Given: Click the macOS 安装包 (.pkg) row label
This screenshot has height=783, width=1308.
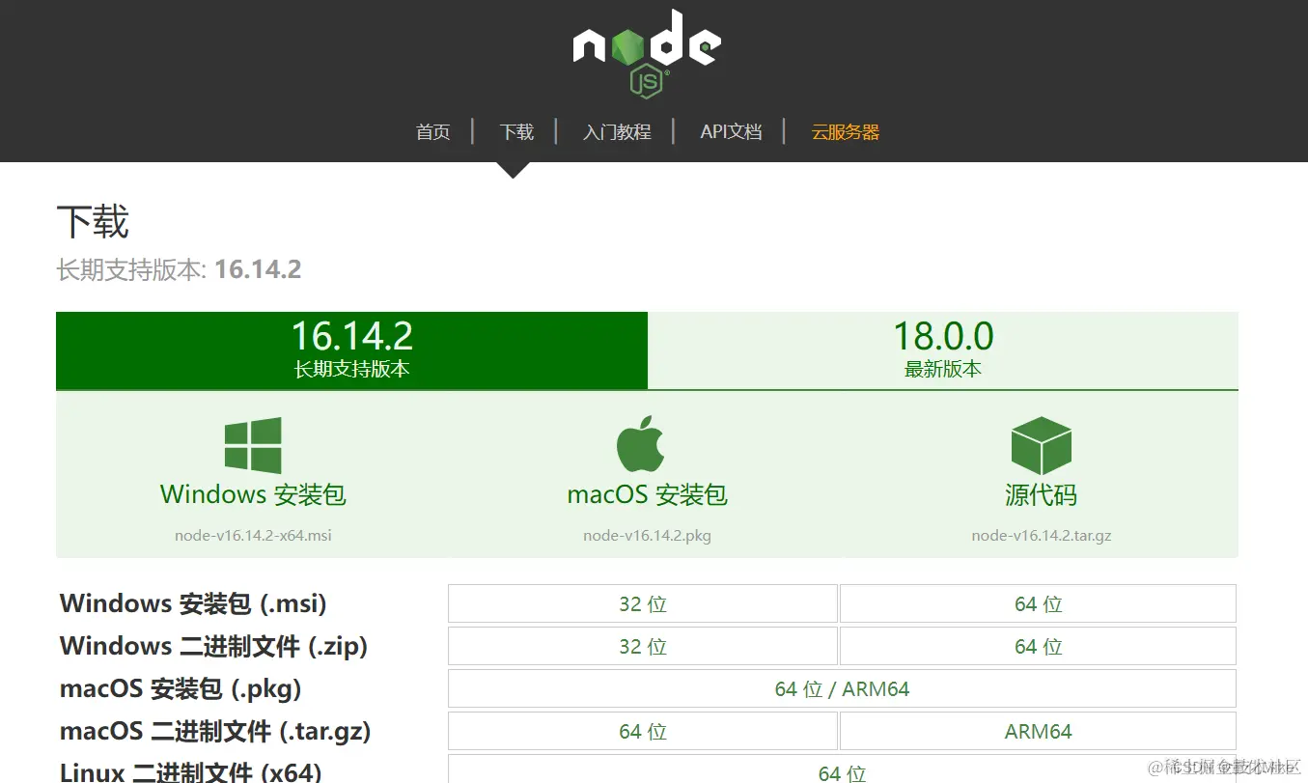Looking at the screenshot, I should 181,689.
